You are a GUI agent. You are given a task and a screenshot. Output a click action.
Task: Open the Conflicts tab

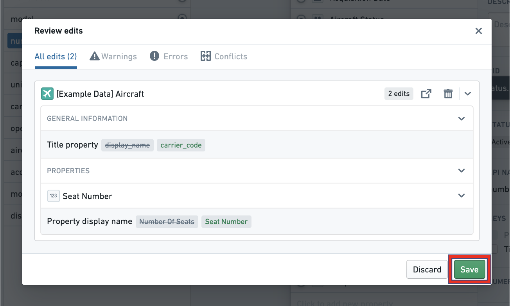224,56
